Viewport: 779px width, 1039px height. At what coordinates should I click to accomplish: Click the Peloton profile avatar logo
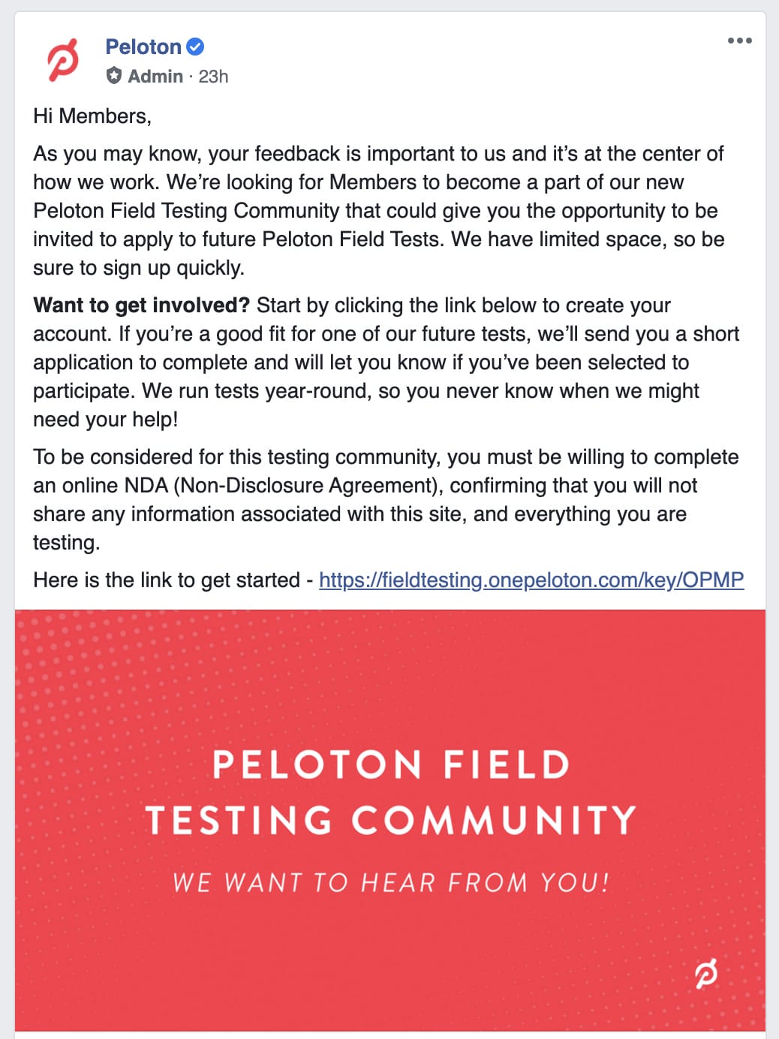click(x=63, y=60)
